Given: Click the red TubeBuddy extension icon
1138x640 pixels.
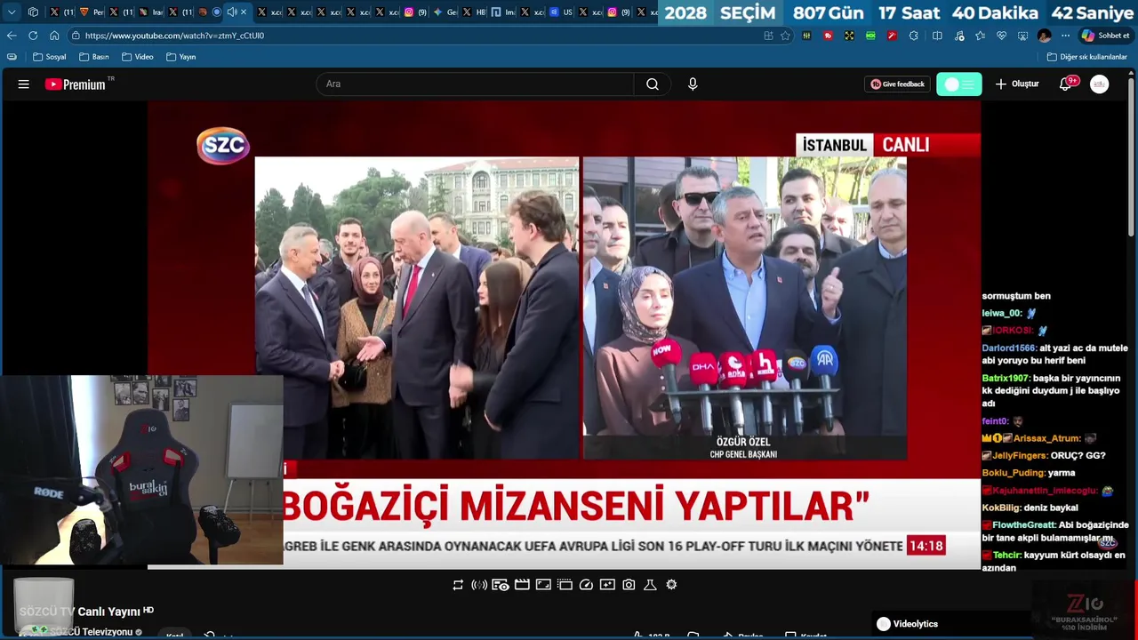Looking at the screenshot, I should coord(828,36).
